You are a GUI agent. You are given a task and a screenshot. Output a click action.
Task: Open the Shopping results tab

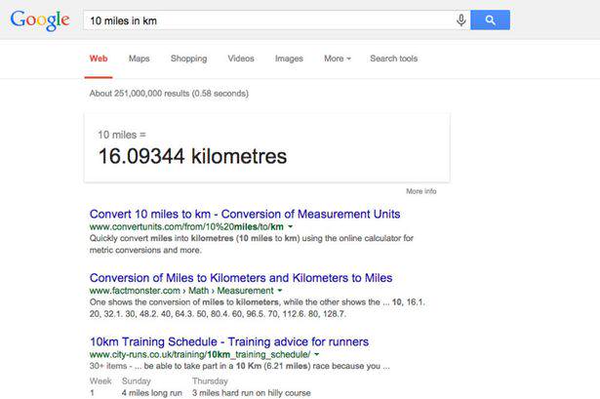coord(188,59)
